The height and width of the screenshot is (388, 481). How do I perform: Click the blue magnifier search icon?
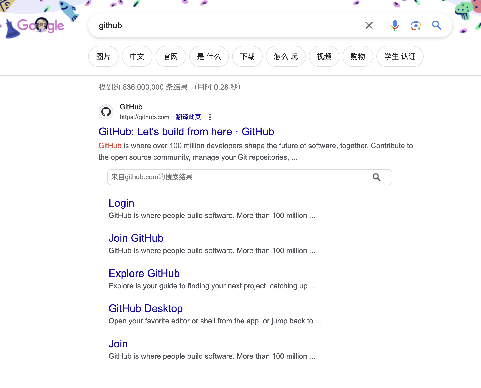pos(437,25)
